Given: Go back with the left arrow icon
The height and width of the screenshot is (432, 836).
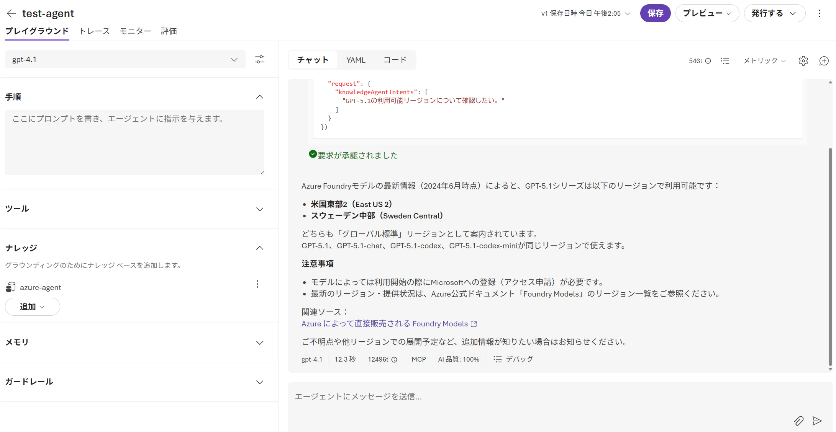Looking at the screenshot, I should coord(11,13).
